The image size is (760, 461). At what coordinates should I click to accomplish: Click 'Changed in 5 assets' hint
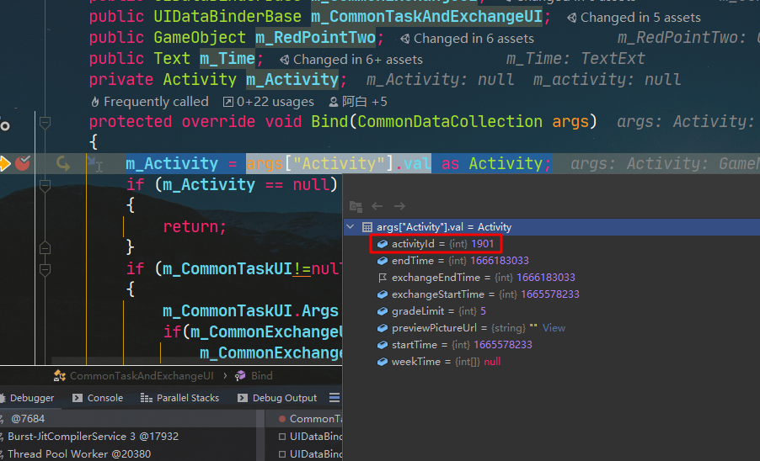pos(640,18)
